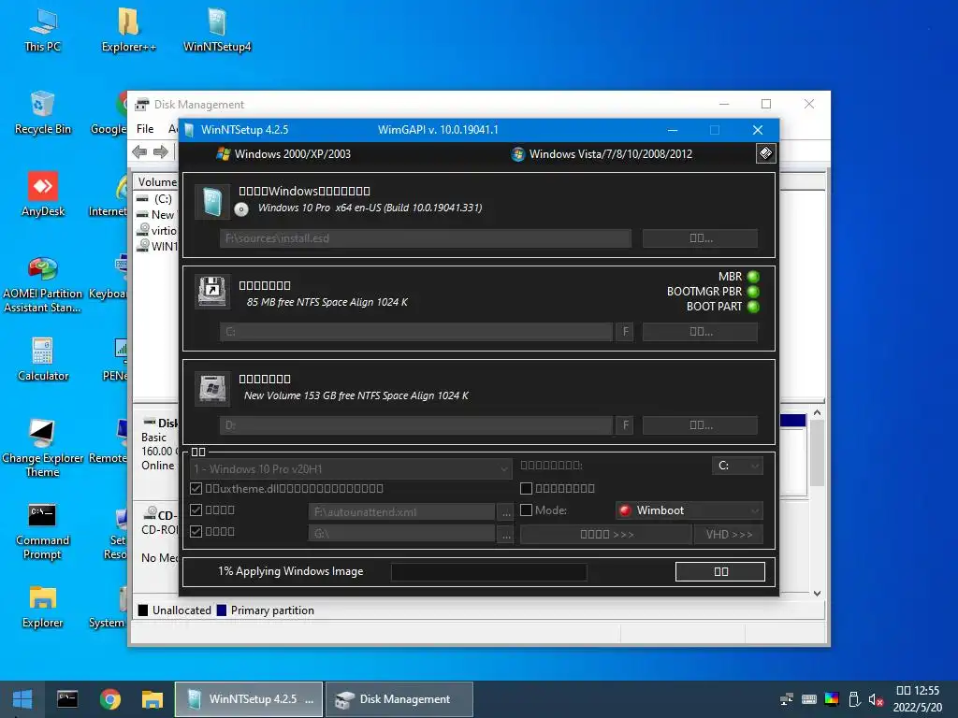Open Explorer++ desktop folder icon

[x=128, y=29]
